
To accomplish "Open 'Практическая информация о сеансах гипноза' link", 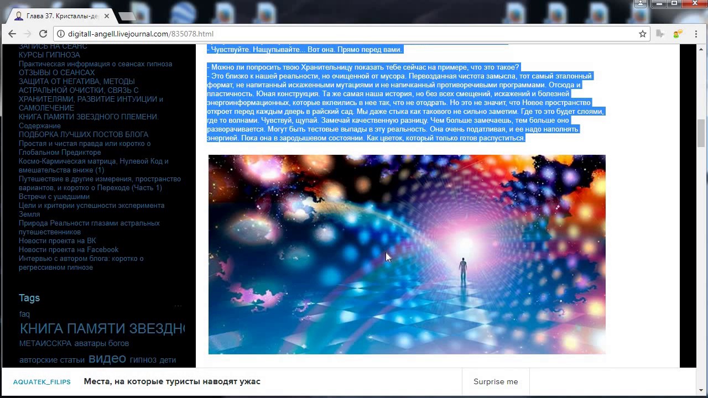I will (95, 64).
